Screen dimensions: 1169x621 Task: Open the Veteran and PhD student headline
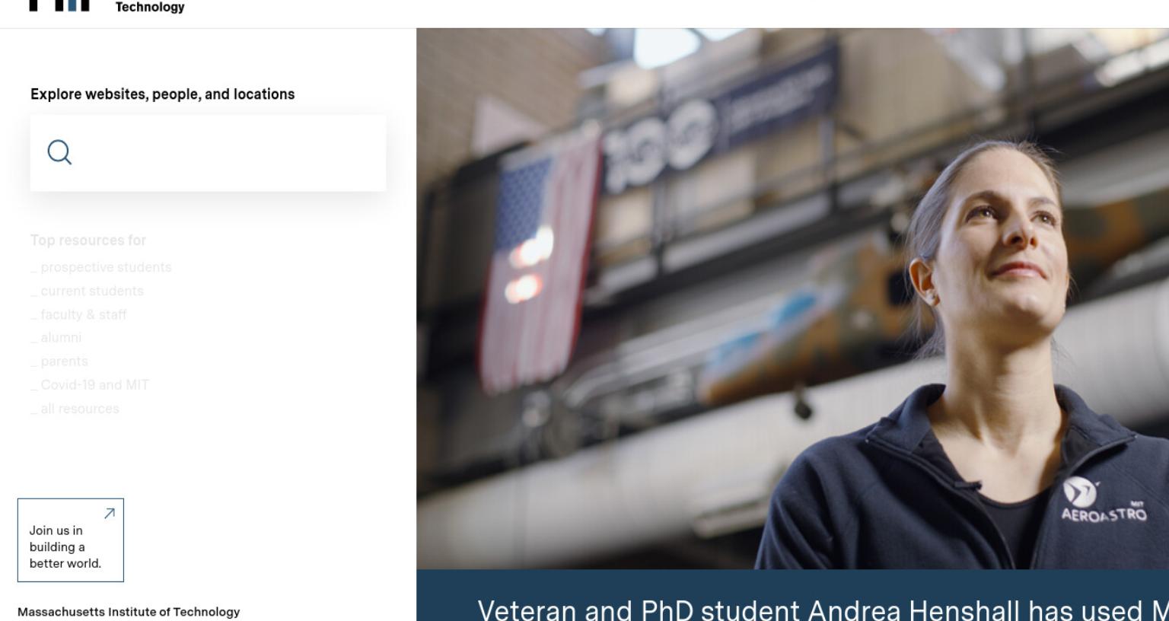click(823, 610)
